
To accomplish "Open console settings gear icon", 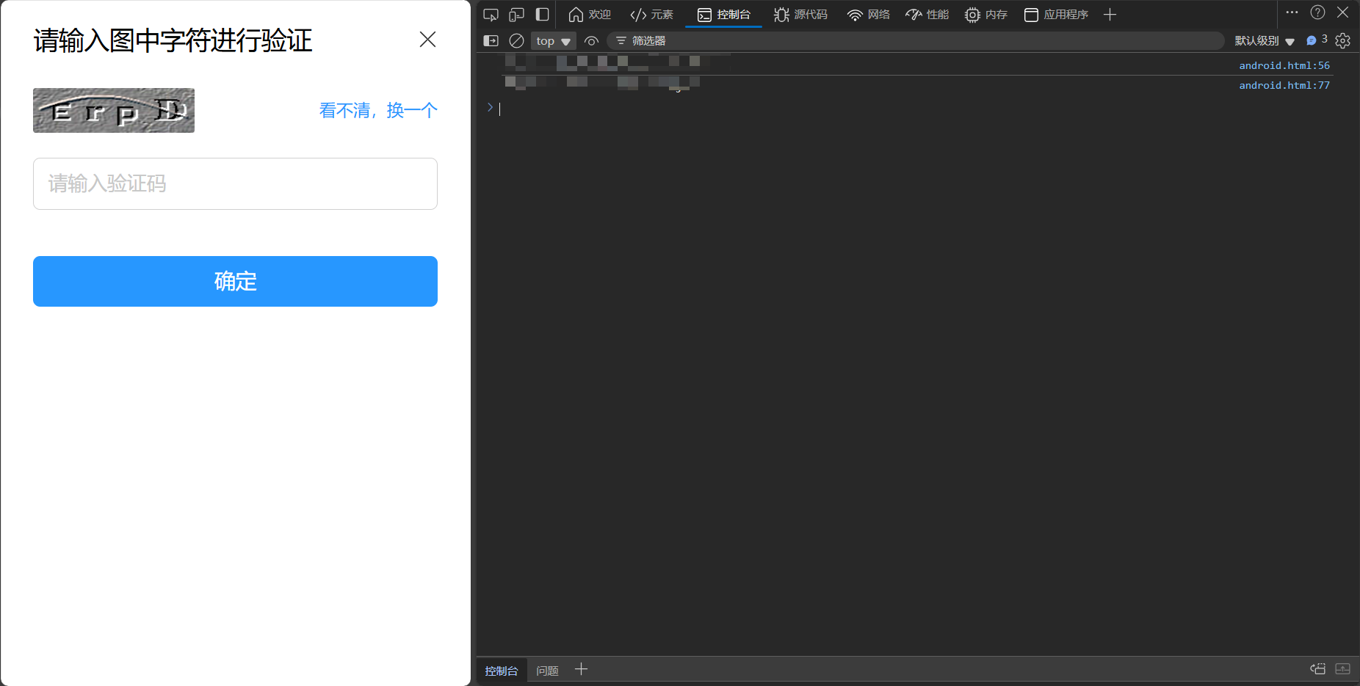I will (1343, 41).
